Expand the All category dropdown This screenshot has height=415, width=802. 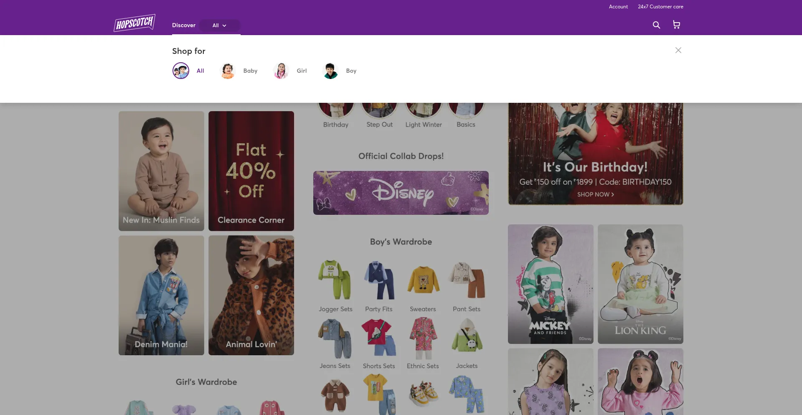(x=220, y=25)
